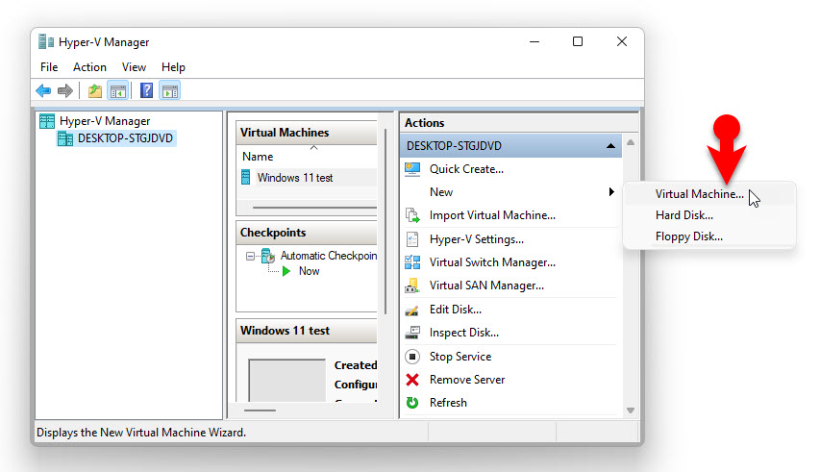This screenshot has width=820, height=472.
Task: Open the Help menu
Action: 173,67
